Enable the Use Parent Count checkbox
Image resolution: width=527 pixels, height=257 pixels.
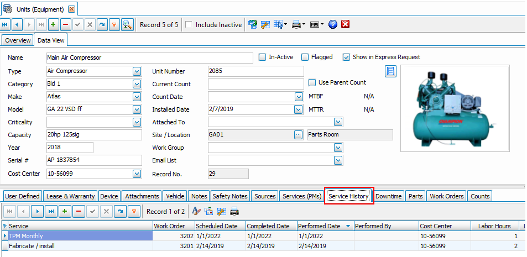click(x=312, y=82)
